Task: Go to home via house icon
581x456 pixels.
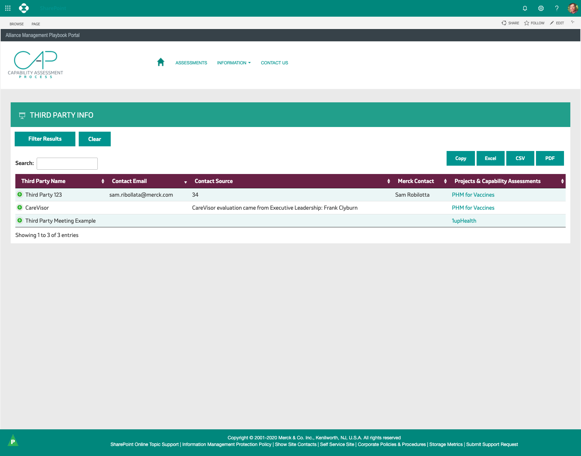Action: tap(160, 62)
